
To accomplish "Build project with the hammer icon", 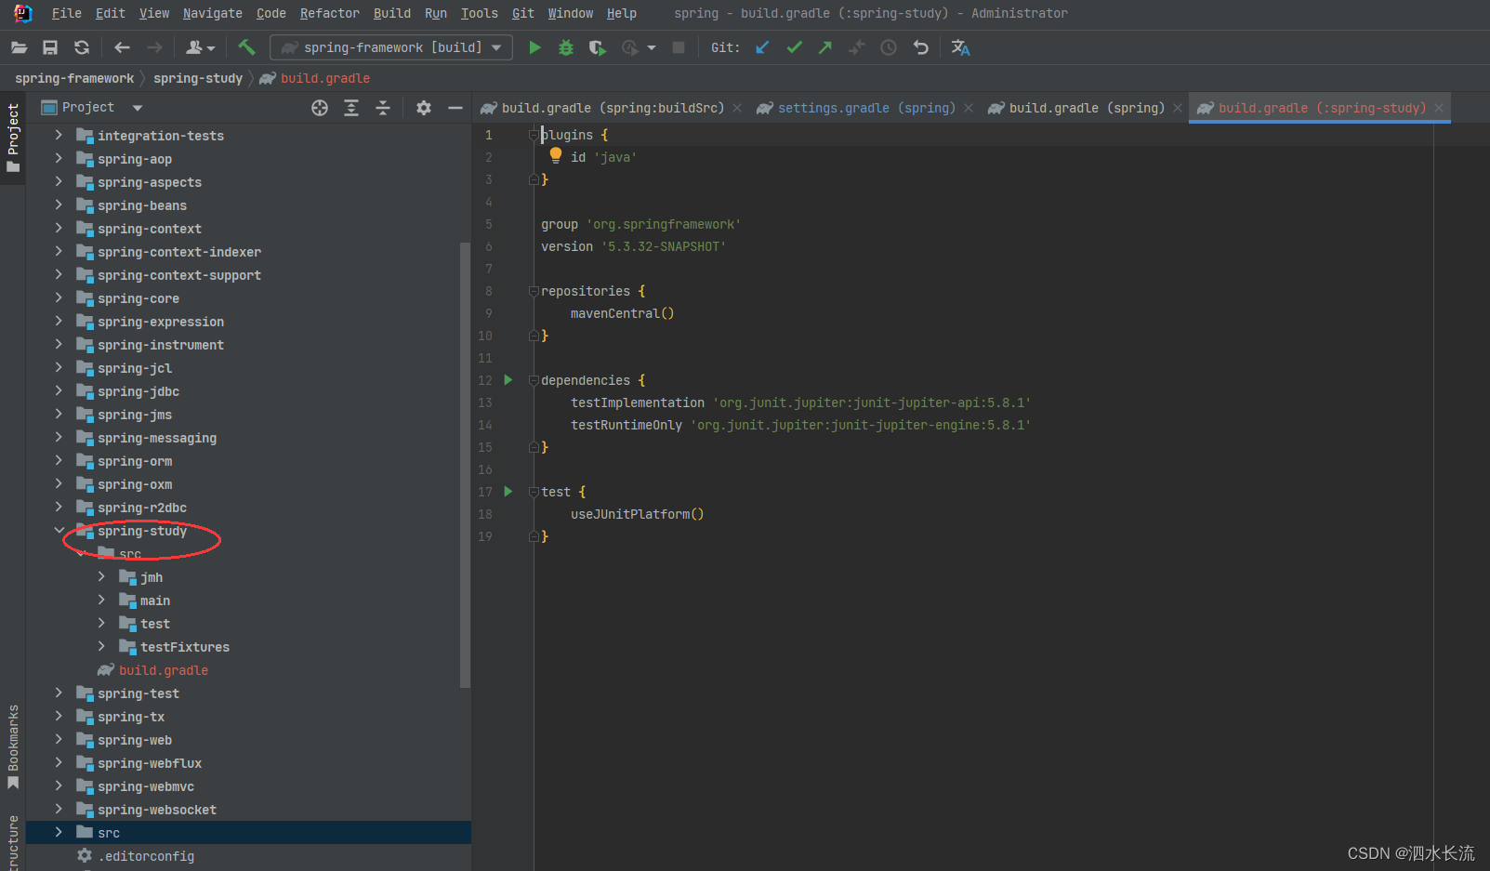I will [246, 46].
